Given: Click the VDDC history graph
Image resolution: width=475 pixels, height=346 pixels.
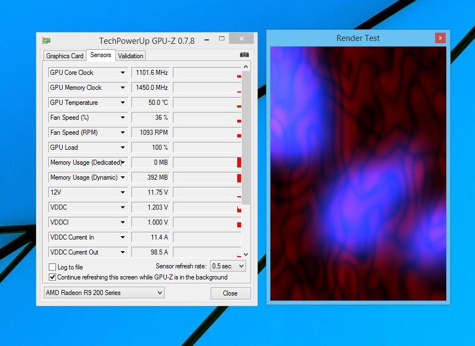Looking at the screenshot, I should [x=207, y=207].
